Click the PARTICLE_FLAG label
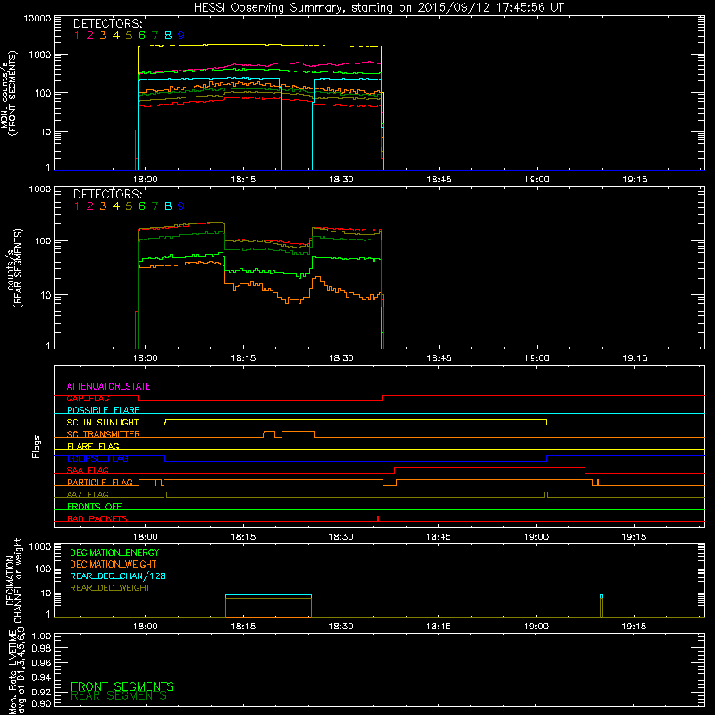 tap(100, 483)
